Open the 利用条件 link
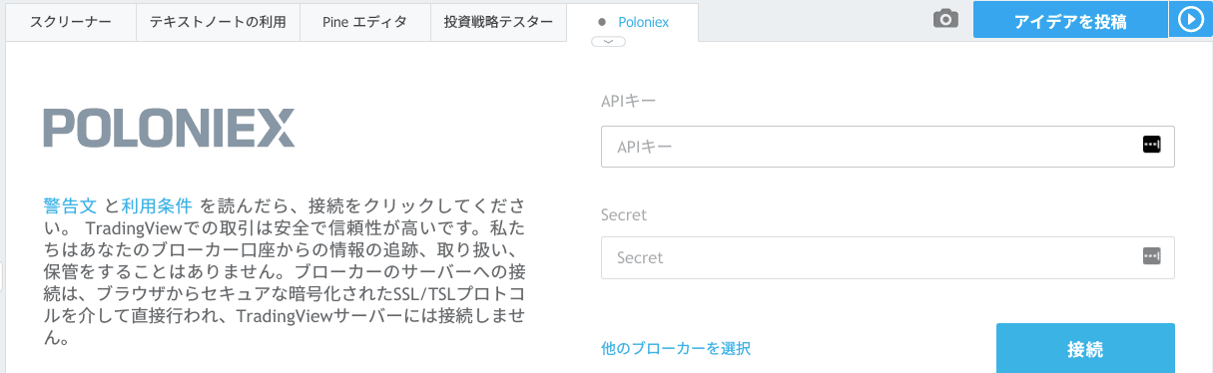This screenshot has height=373, width=1213. click(157, 205)
